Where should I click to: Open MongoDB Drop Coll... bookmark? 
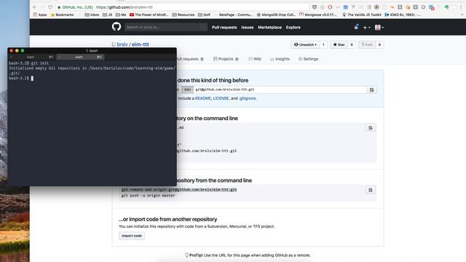(276, 15)
